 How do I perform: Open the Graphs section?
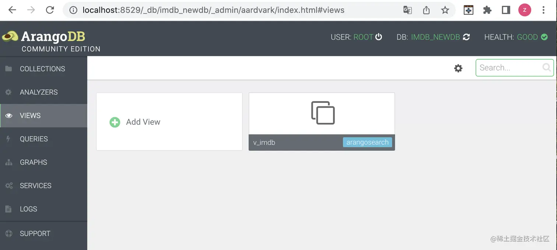pyautogui.click(x=43, y=162)
